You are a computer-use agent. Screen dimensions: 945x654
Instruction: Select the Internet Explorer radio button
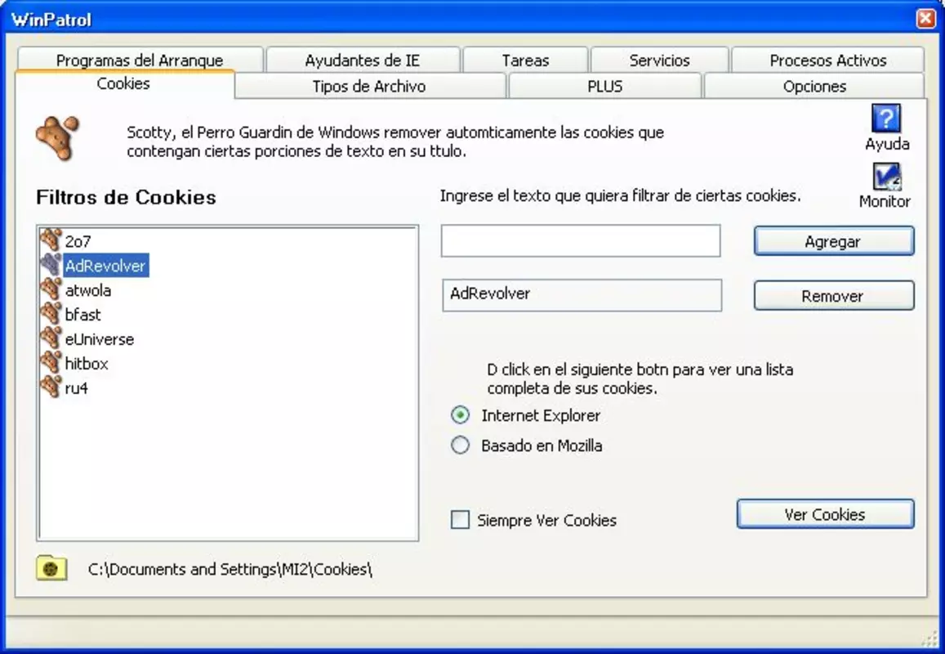(460, 415)
